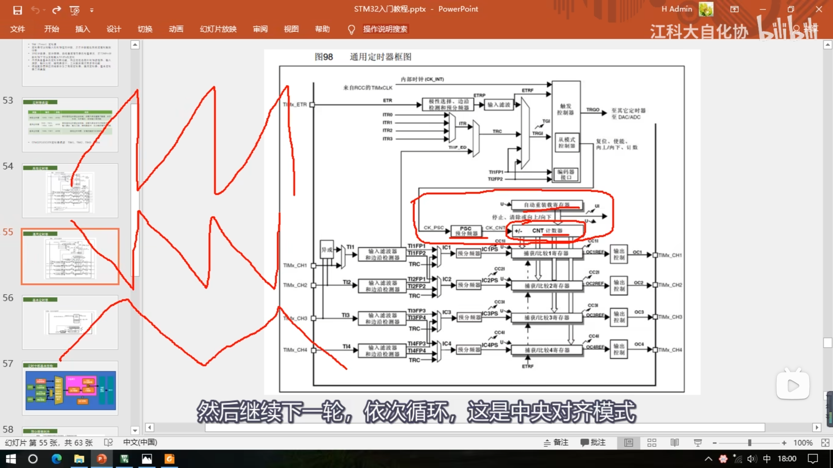The image size is (833, 468).
Task: Start slideshow from beginning icon
Action: (75, 10)
